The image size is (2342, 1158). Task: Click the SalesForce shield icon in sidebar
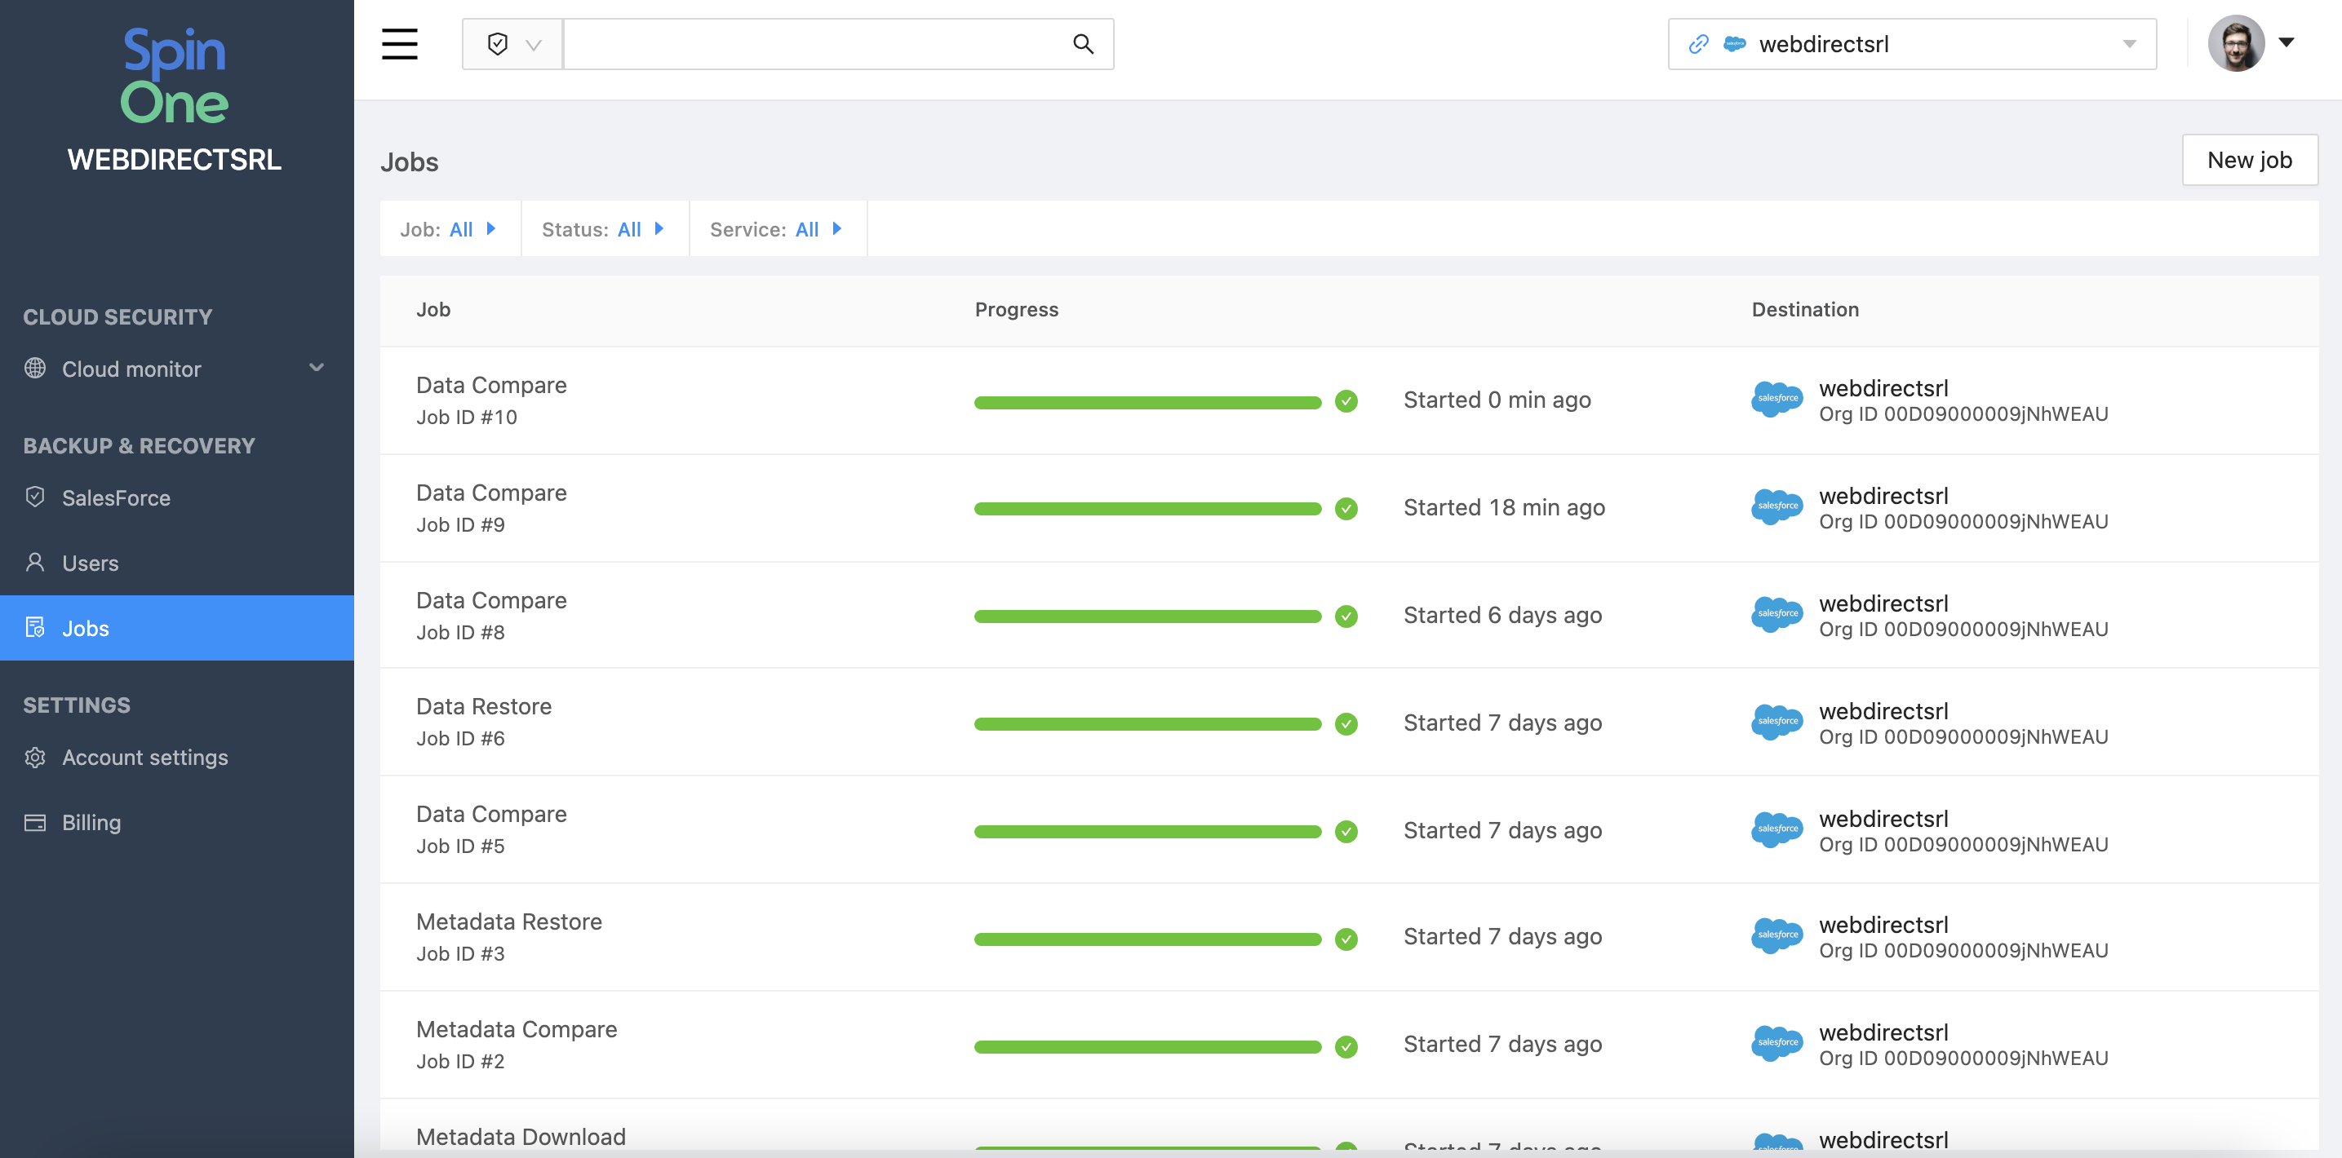(35, 497)
